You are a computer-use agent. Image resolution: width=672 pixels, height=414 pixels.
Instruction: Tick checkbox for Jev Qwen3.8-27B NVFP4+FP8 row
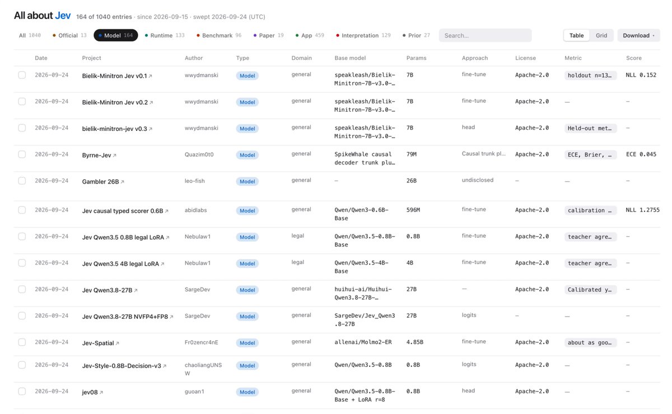22,316
